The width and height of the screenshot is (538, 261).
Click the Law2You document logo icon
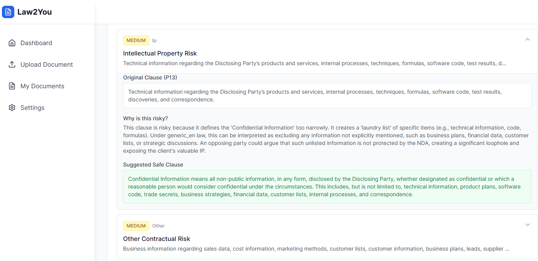[8, 12]
